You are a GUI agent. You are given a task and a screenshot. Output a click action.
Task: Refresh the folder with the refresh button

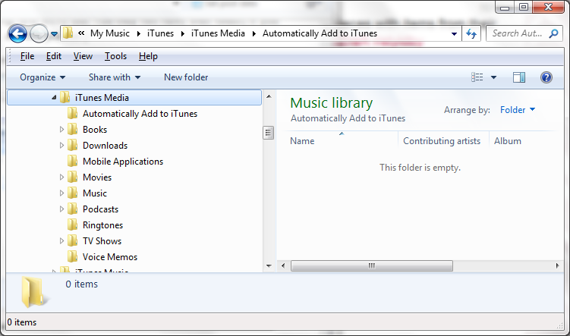coord(471,34)
